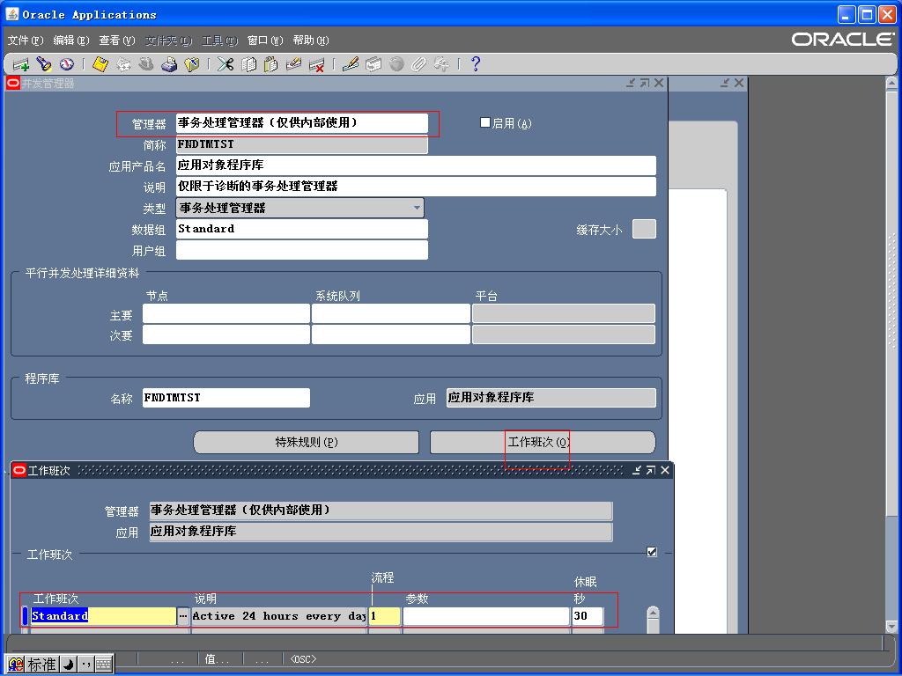Click the 'Active 24 hours every day' description
902x676 pixels.
279,616
